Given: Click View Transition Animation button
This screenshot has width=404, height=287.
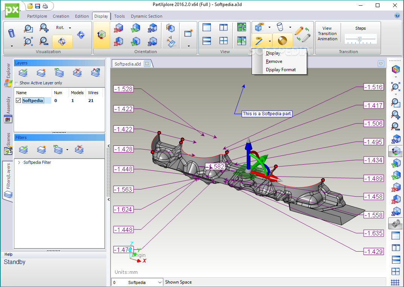Looking at the screenshot, I should pos(327,34).
